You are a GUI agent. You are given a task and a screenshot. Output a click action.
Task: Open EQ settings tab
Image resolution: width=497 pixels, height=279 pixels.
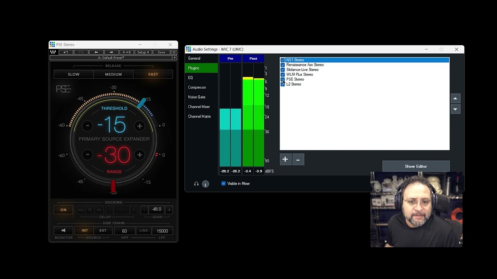pos(201,78)
